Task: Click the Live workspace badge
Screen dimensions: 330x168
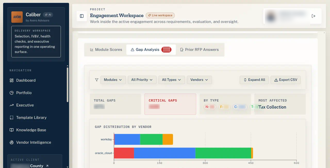Action: (160, 15)
